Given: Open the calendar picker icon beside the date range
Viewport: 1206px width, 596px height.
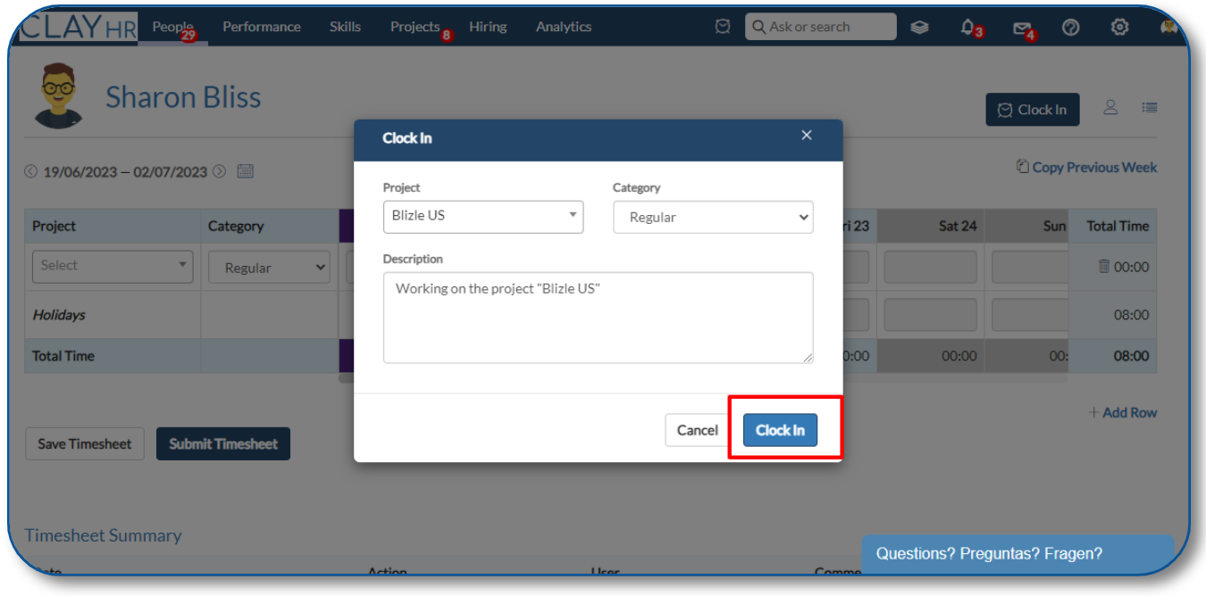Looking at the screenshot, I should coord(245,171).
